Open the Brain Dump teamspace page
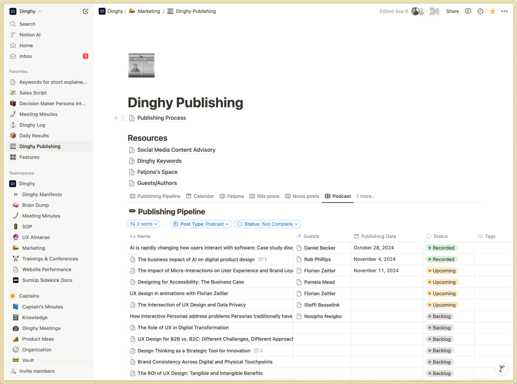517x384 pixels. tap(35, 205)
